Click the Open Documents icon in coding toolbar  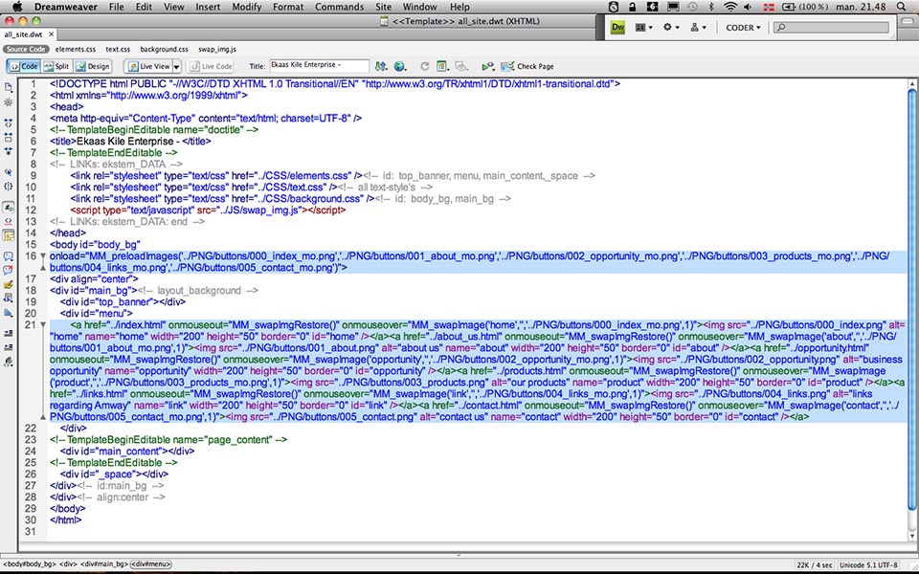[x=9, y=87]
